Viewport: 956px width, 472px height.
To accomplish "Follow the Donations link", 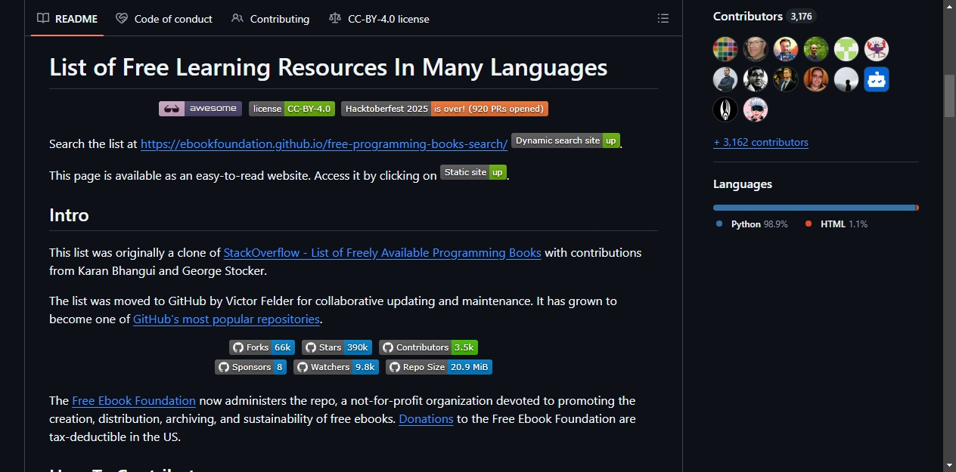I will [426, 418].
